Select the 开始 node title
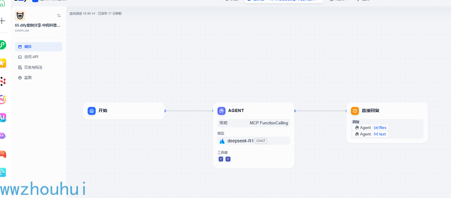The image size is (451, 198). (x=103, y=110)
